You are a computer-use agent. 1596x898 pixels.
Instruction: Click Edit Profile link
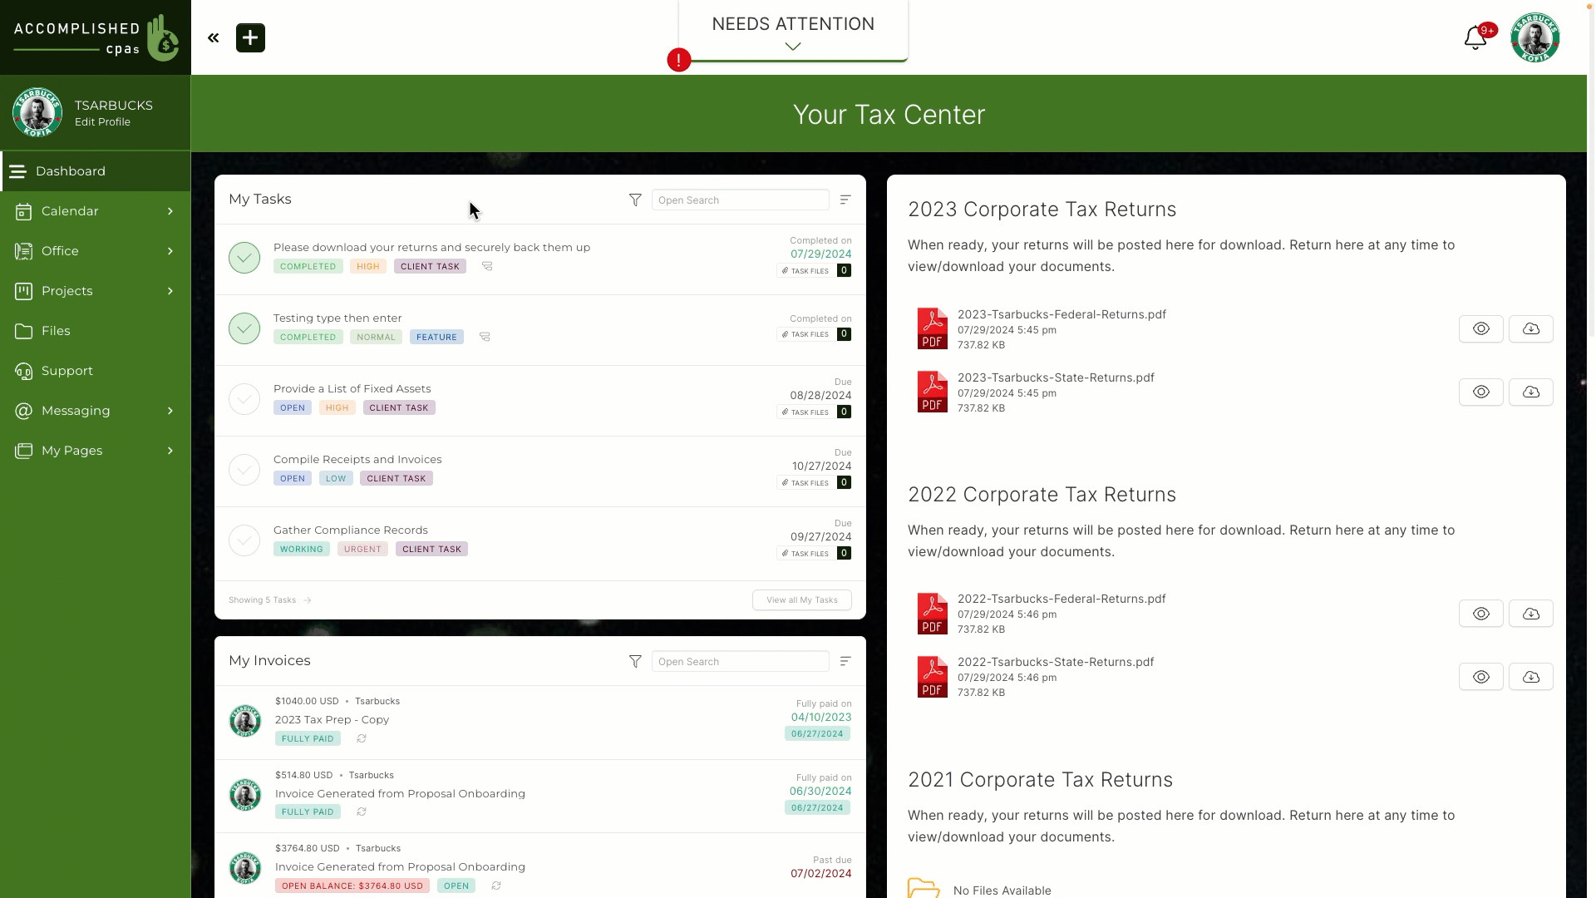coord(102,121)
